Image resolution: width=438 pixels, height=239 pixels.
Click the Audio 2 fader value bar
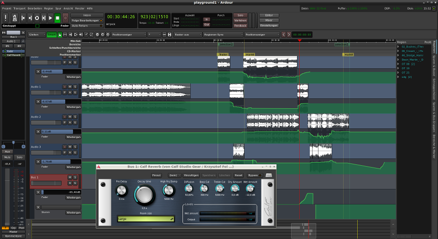click(61, 132)
